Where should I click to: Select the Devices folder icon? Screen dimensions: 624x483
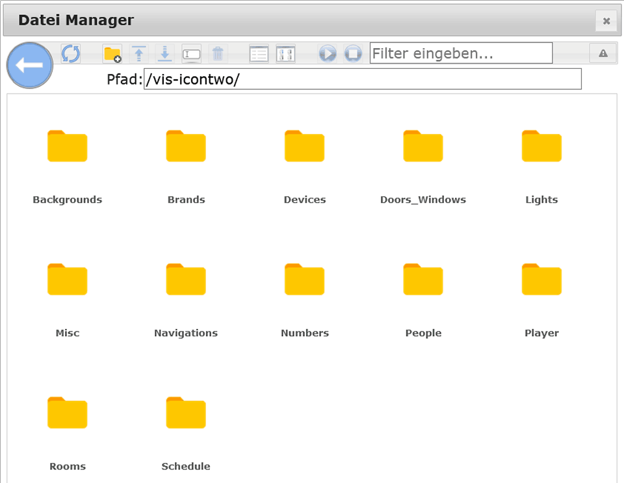pos(304,146)
